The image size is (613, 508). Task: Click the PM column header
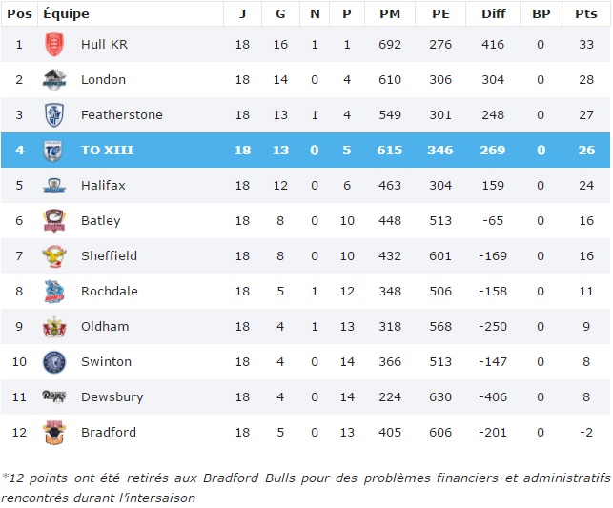tap(389, 13)
